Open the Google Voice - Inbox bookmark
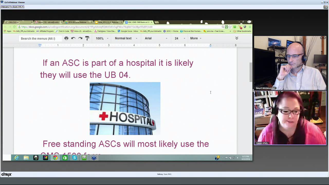The width and height of the screenshot is (329, 185). (x=128, y=31)
